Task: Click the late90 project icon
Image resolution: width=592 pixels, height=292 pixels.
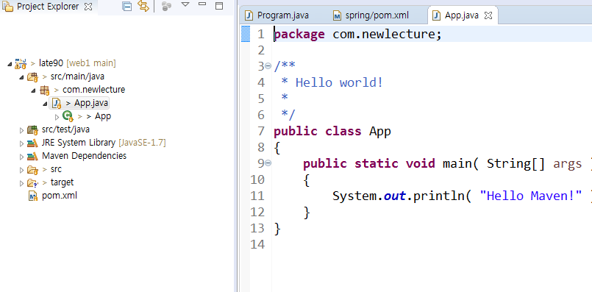Action: [21, 63]
